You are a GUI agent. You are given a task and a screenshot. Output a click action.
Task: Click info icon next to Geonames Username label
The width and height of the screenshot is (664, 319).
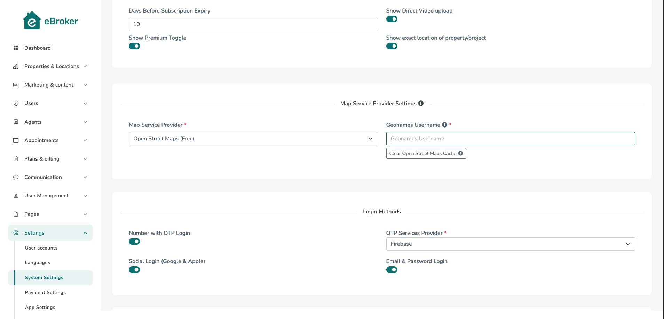[444, 125]
